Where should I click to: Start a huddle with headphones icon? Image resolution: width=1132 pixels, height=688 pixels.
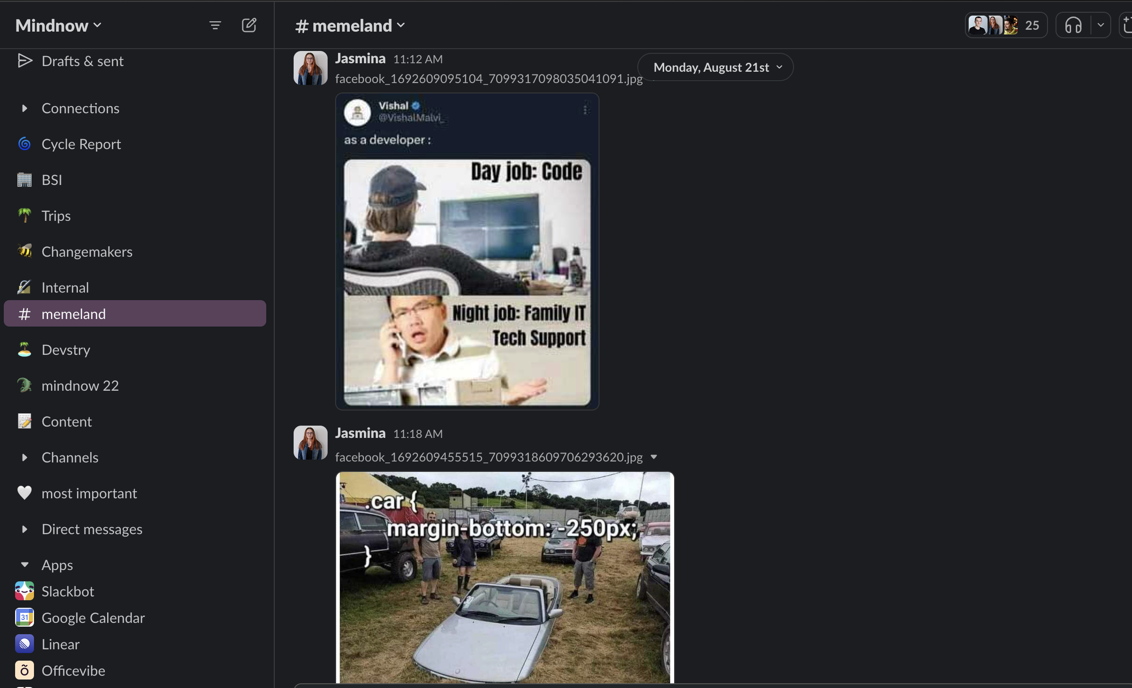coord(1073,25)
